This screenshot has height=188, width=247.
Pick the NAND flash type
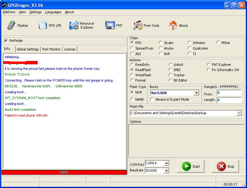pos(132,99)
